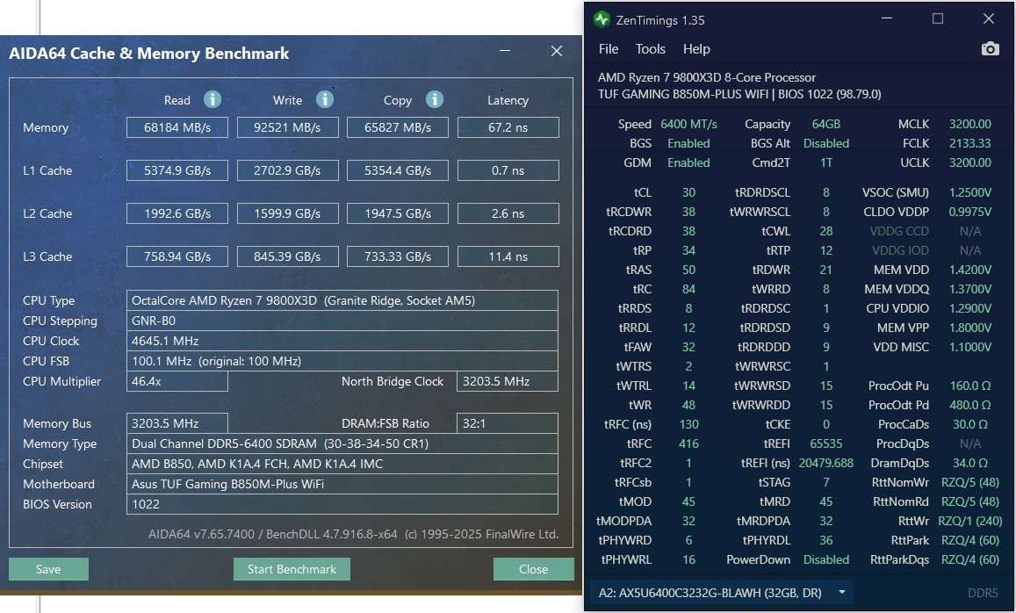Click the RttWr value RZQ/1 (240)
The image size is (1016, 613).
pos(970,521)
